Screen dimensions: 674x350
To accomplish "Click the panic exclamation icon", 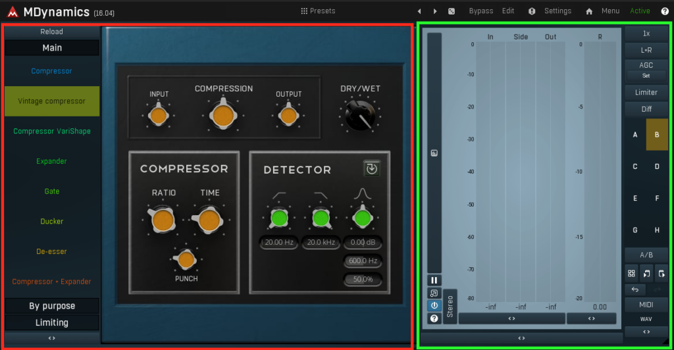I will pos(532,11).
